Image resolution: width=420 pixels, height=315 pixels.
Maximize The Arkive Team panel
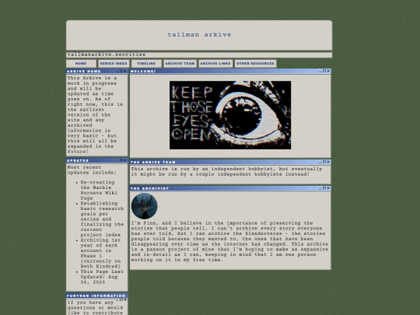(324, 162)
